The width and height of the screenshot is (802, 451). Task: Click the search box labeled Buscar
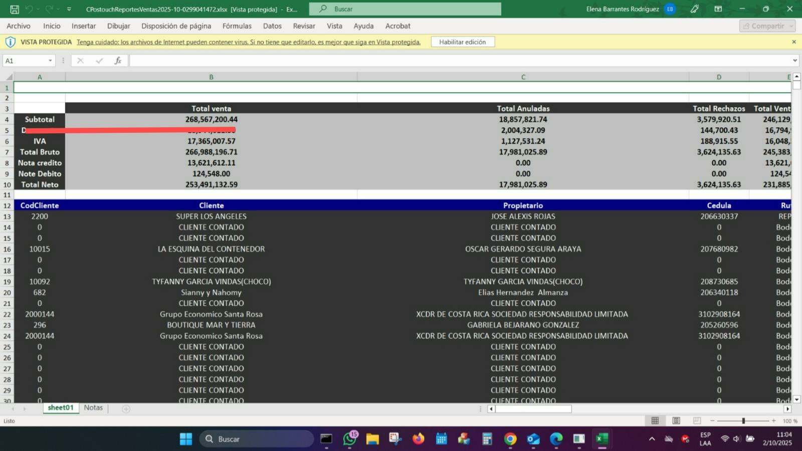coord(405,9)
